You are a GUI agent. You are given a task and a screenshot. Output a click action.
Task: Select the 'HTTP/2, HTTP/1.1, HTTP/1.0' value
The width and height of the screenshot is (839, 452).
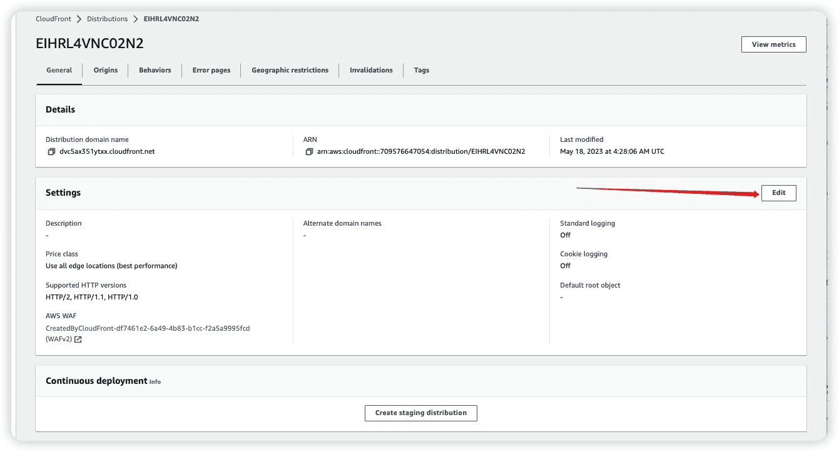[x=92, y=297]
